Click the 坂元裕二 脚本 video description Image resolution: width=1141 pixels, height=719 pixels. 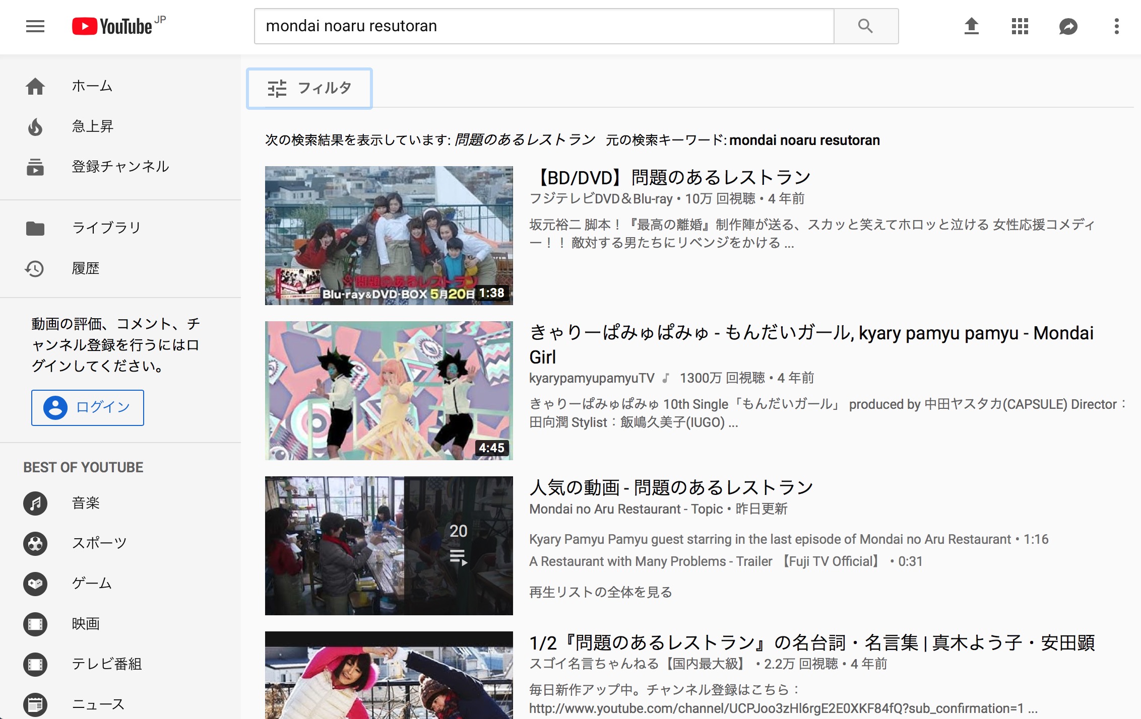[x=812, y=234]
